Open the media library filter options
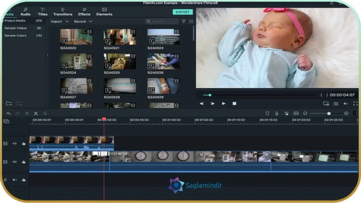361x203 pixels. coord(183,21)
